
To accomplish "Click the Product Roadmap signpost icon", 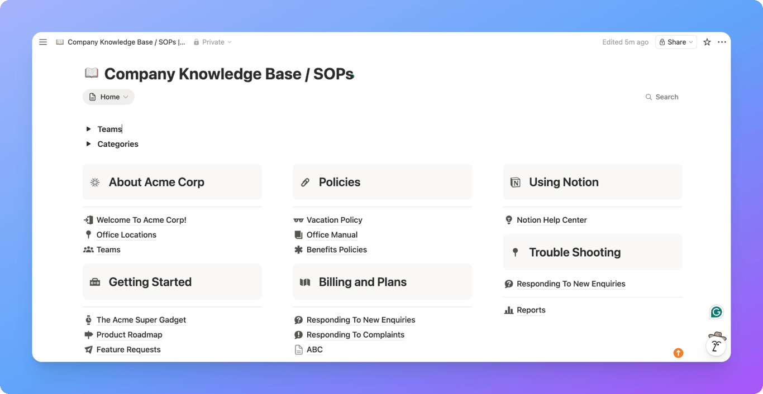I will coord(88,335).
